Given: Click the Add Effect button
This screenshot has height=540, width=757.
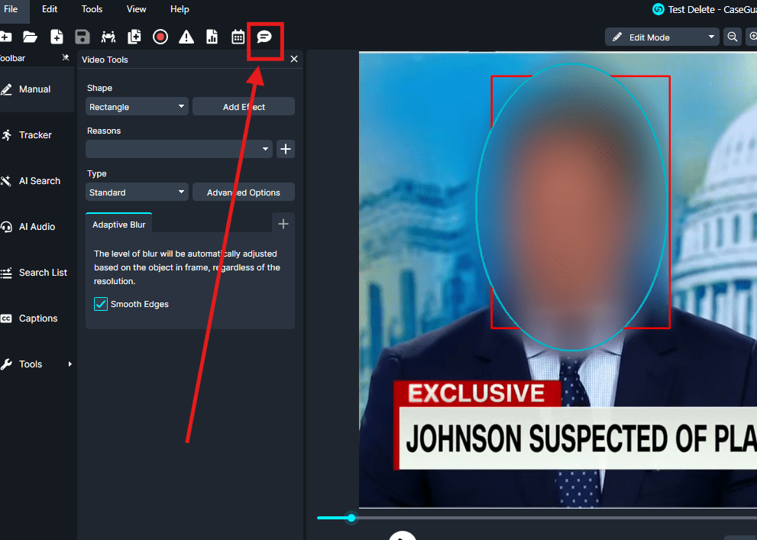Looking at the screenshot, I should 244,107.
